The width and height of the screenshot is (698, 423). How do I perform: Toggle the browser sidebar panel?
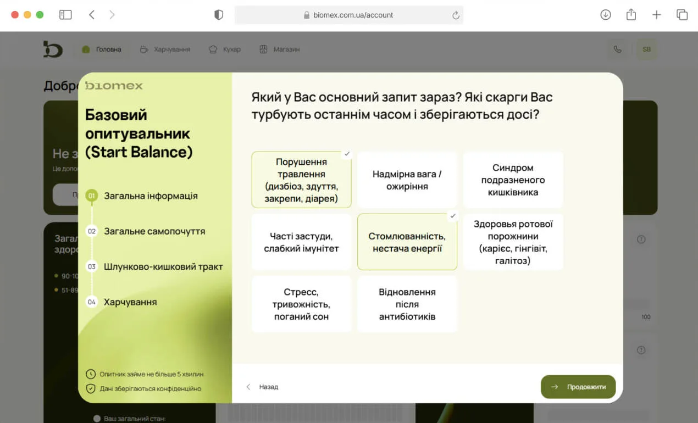[65, 15]
